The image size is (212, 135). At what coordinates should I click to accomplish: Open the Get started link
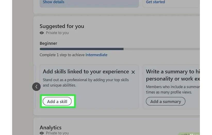click(156, 2)
